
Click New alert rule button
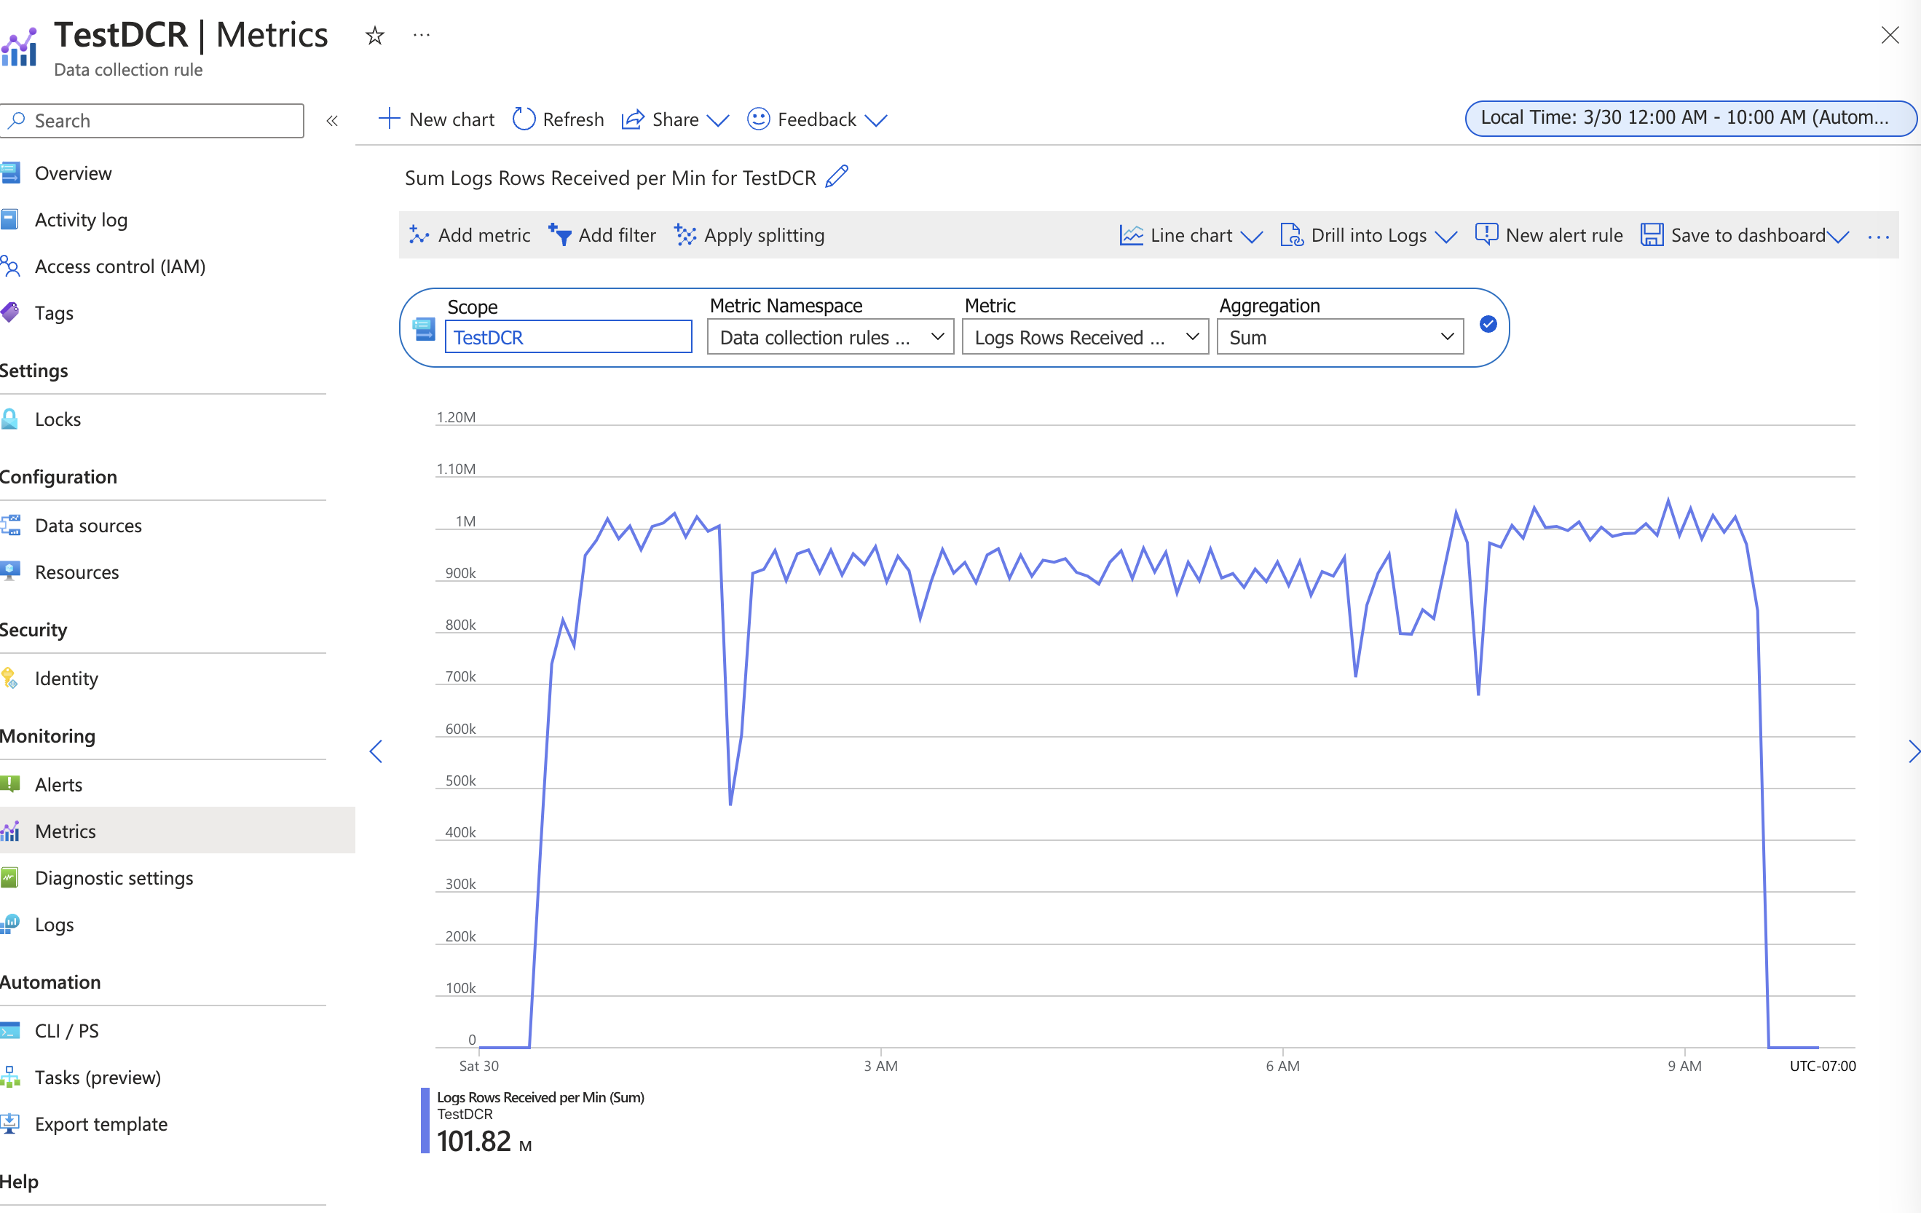pos(1549,235)
